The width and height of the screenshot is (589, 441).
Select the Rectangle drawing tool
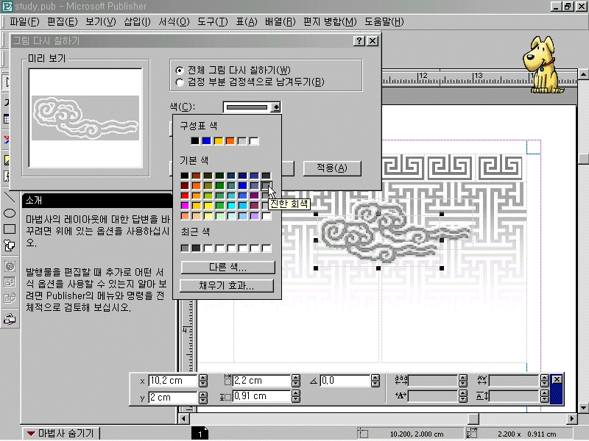pos(9,229)
